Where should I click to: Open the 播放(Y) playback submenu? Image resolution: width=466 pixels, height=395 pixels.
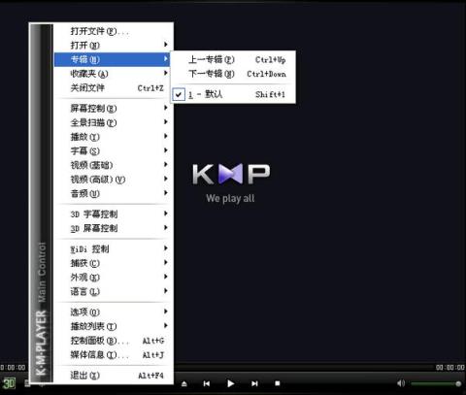113,137
